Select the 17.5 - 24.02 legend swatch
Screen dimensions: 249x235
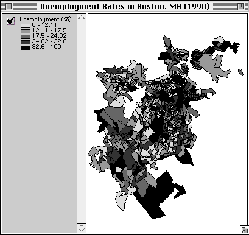point(26,37)
